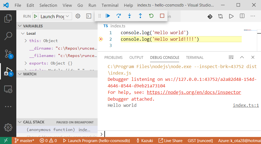The image size is (261, 144).
Task: Click the green Start Debugging play icon
Action: 35,16
